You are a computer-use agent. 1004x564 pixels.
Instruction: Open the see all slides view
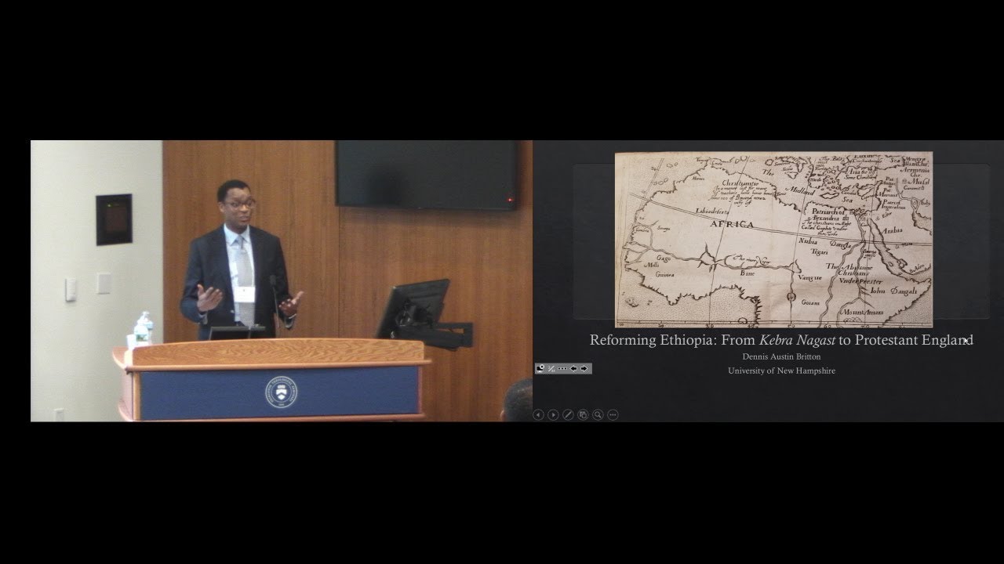click(x=583, y=414)
